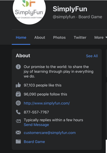107x153 pixels.
Task: Click the email envelope icon
Action: click(18, 132)
